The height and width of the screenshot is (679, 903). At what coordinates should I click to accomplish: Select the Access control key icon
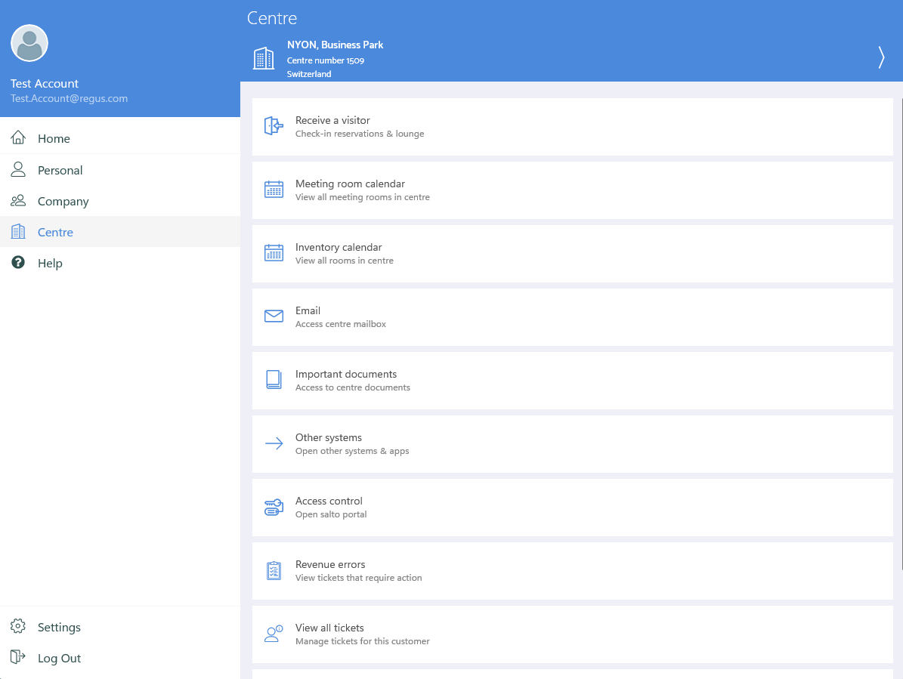tap(274, 507)
